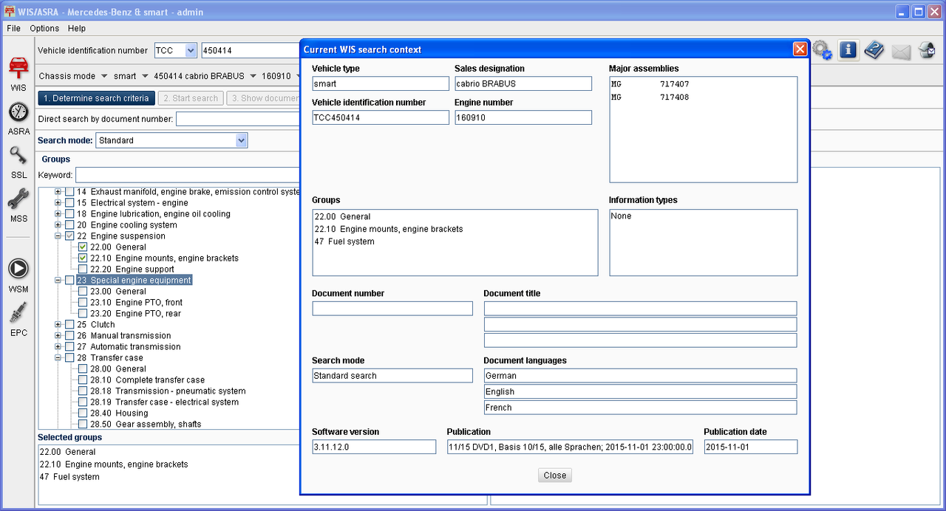Click Document number field in dialog
The height and width of the screenshot is (511, 946).
392,309
